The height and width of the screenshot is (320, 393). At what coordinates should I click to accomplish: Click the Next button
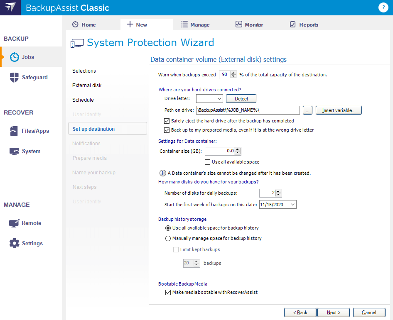[x=334, y=313]
